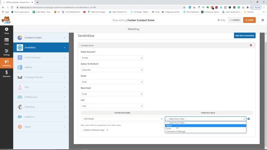Go back in the browser
The width and height of the screenshot is (267, 150).
click(3, 7)
